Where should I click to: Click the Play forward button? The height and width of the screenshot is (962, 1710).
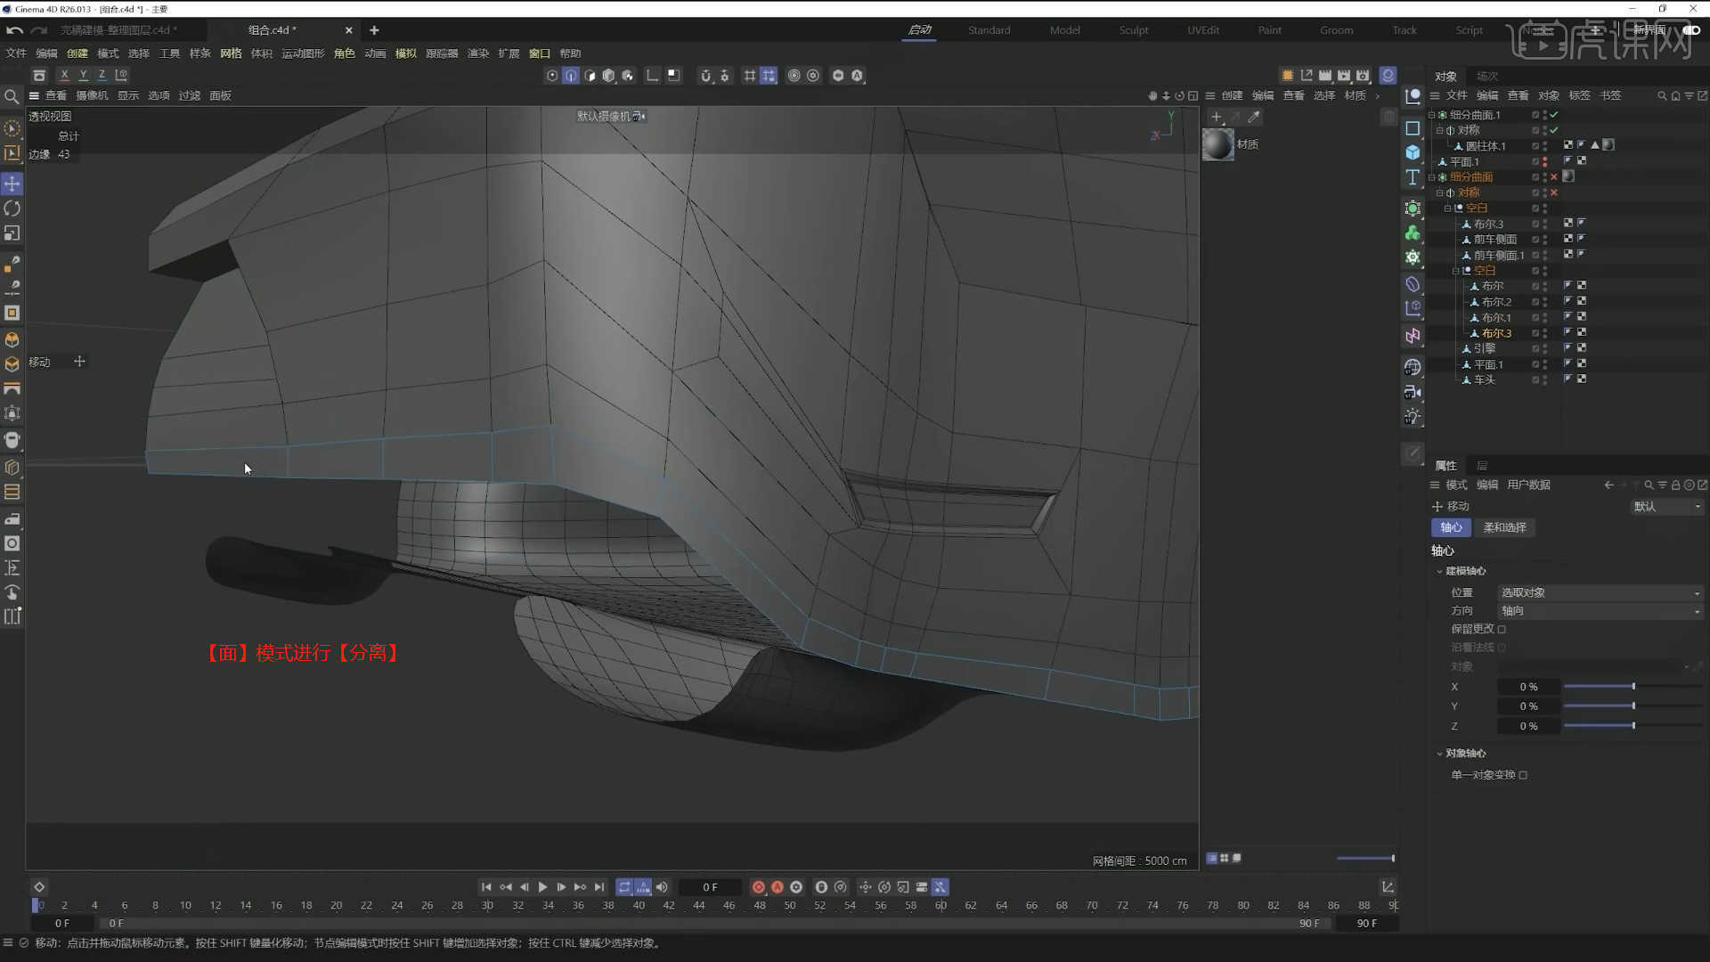point(542,887)
